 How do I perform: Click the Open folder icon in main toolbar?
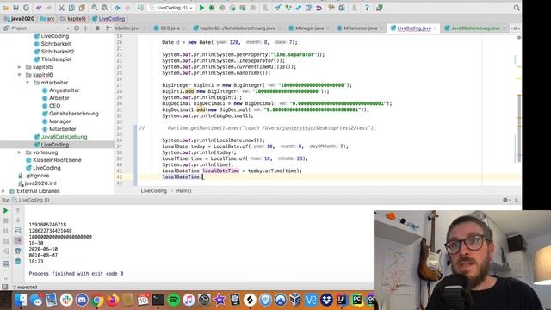[6, 8]
